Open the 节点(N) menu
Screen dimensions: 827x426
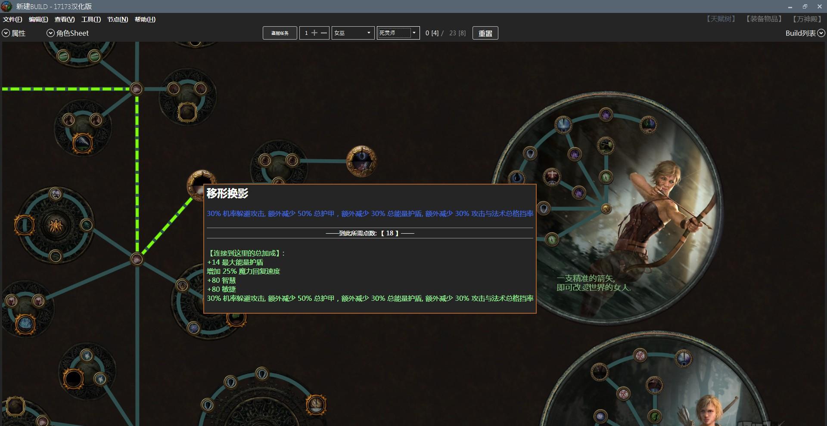click(118, 19)
